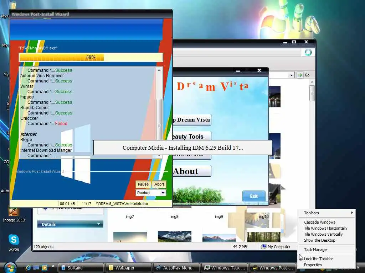
Task: Switch to AutoPlay Menu taskbar button
Action: (177, 268)
